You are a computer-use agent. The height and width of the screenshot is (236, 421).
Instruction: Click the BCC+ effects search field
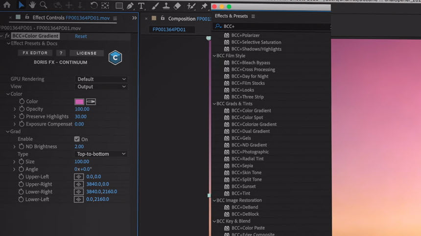pyautogui.click(x=272, y=26)
